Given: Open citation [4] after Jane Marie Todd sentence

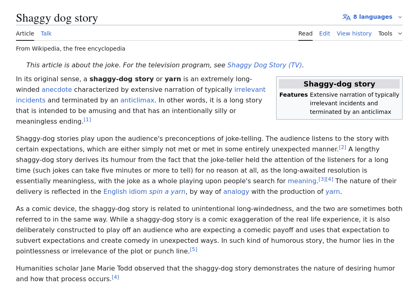Looking at the screenshot, I should pyautogui.click(x=115, y=277).
